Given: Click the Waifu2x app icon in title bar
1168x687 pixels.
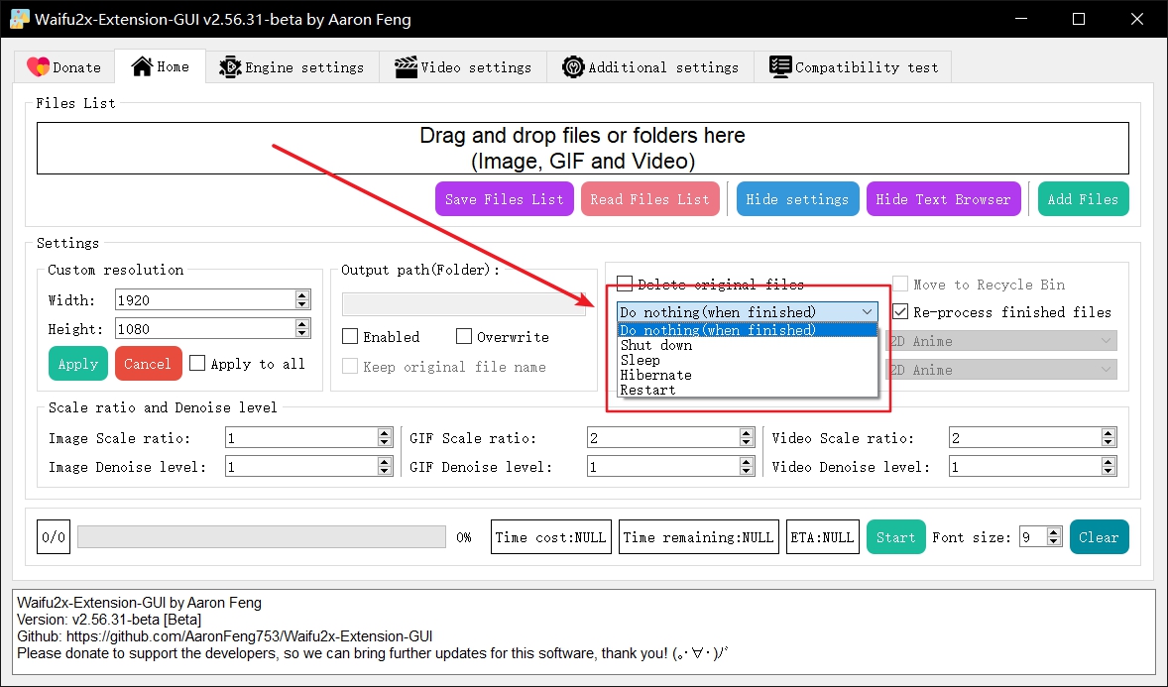Looking at the screenshot, I should pos(20,20).
